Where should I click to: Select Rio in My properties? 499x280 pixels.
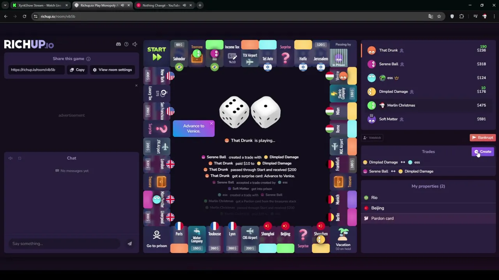428,198
